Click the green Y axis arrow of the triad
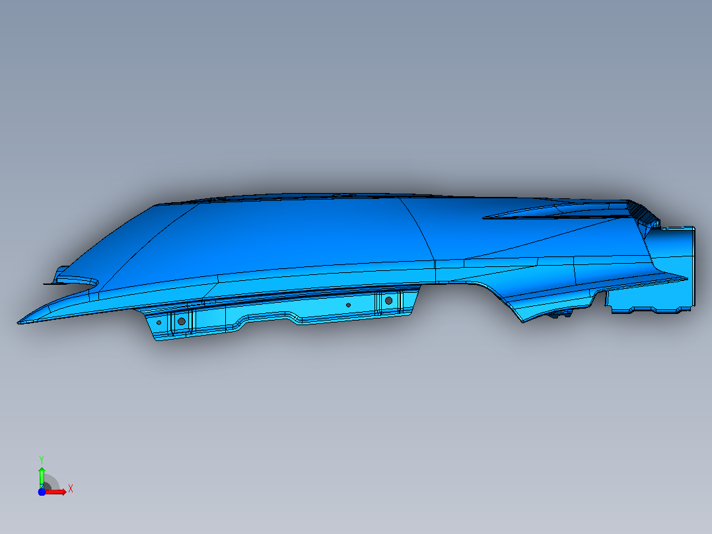The height and width of the screenshot is (534, 712). (42, 477)
